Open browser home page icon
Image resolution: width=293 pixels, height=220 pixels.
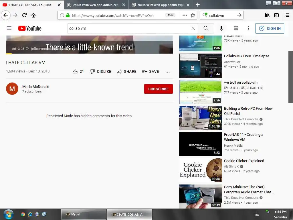click(33, 15)
